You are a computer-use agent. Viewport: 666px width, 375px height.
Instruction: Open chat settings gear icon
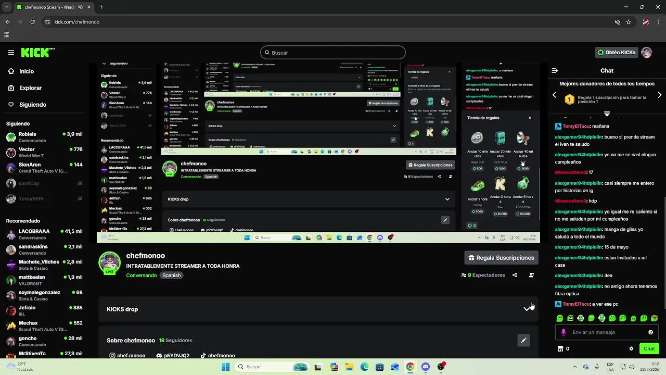tap(631, 349)
